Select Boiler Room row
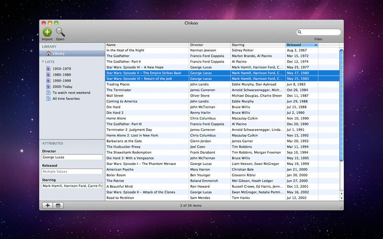 [x=222, y=175]
